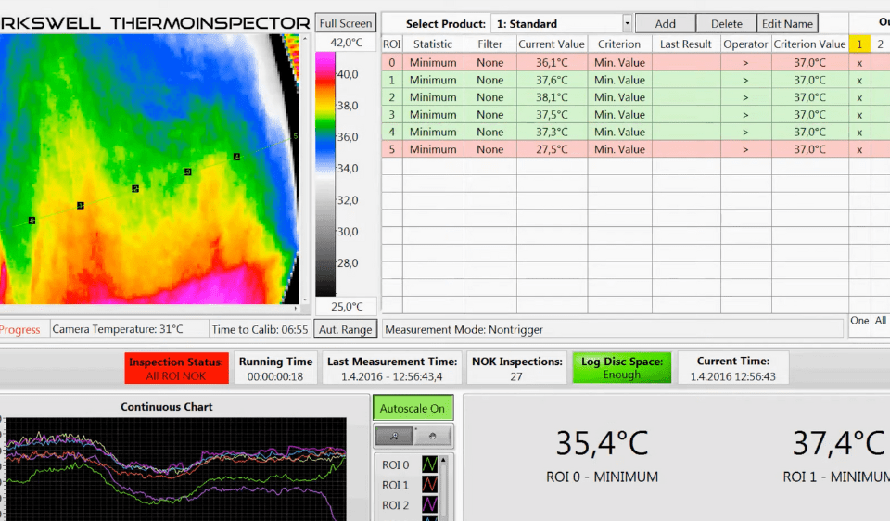
Task: Toggle output 1 x mark for ROI 3
Action: (x=859, y=115)
